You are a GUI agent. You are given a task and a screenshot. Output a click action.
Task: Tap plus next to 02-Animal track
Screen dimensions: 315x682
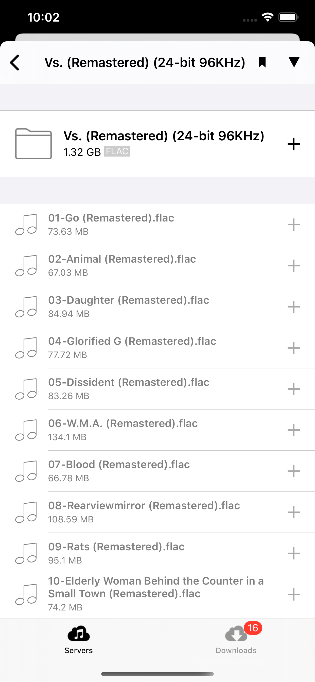pyautogui.click(x=293, y=266)
